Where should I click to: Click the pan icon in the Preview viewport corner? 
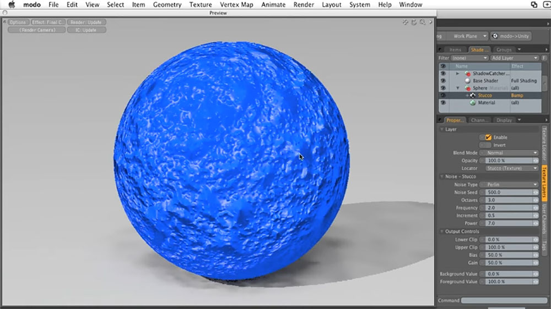point(405,22)
